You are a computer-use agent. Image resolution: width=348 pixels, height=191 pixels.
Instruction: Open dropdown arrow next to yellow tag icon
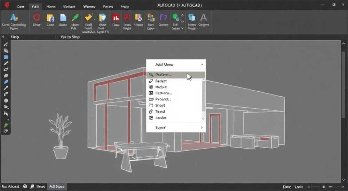click(x=95, y=19)
